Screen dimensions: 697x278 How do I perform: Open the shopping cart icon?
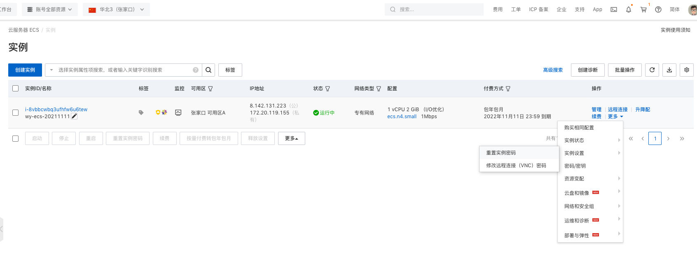pyautogui.click(x=643, y=9)
